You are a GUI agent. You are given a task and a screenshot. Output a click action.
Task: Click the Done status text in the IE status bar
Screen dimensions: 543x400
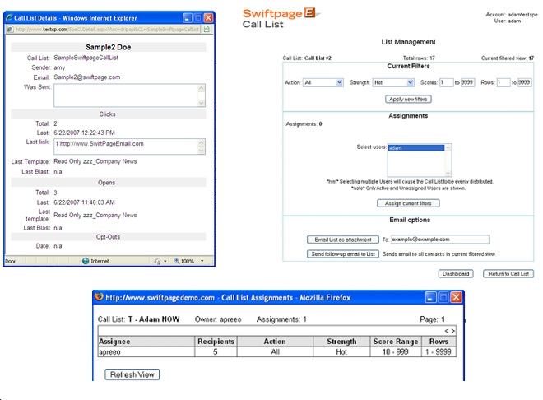pos(11,261)
